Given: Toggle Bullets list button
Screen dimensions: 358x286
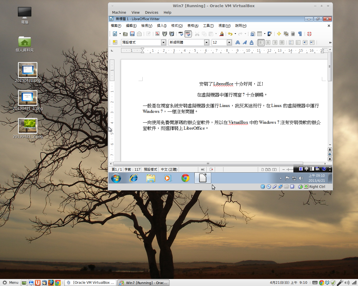Looking at the screenshot, I should click(x=298, y=42).
